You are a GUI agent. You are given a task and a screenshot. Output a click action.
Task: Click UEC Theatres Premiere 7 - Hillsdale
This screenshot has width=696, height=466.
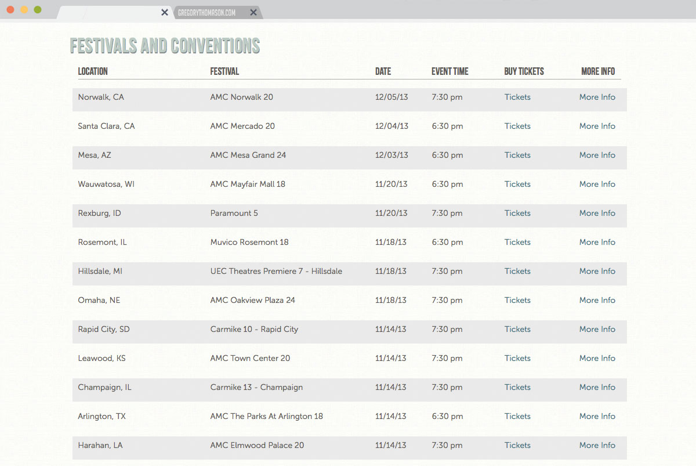tap(276, 271)
